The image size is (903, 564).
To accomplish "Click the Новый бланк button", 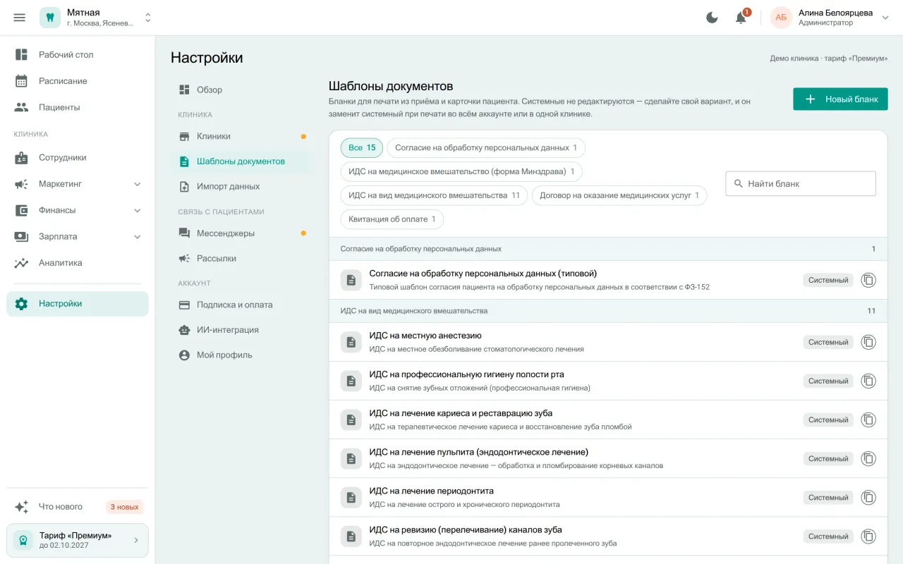I will [840, 99].
